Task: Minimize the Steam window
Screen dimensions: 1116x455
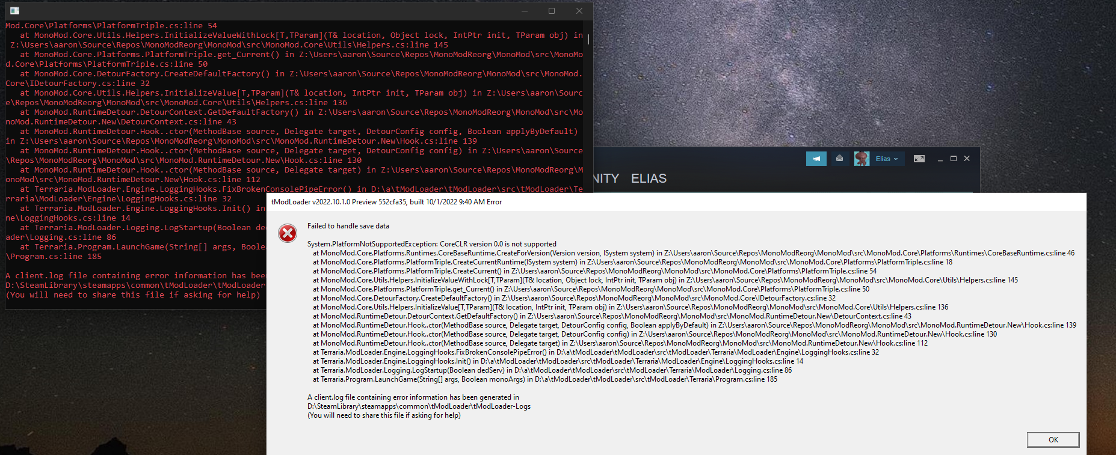Action: pyautogui.click(x=940, y=159)
